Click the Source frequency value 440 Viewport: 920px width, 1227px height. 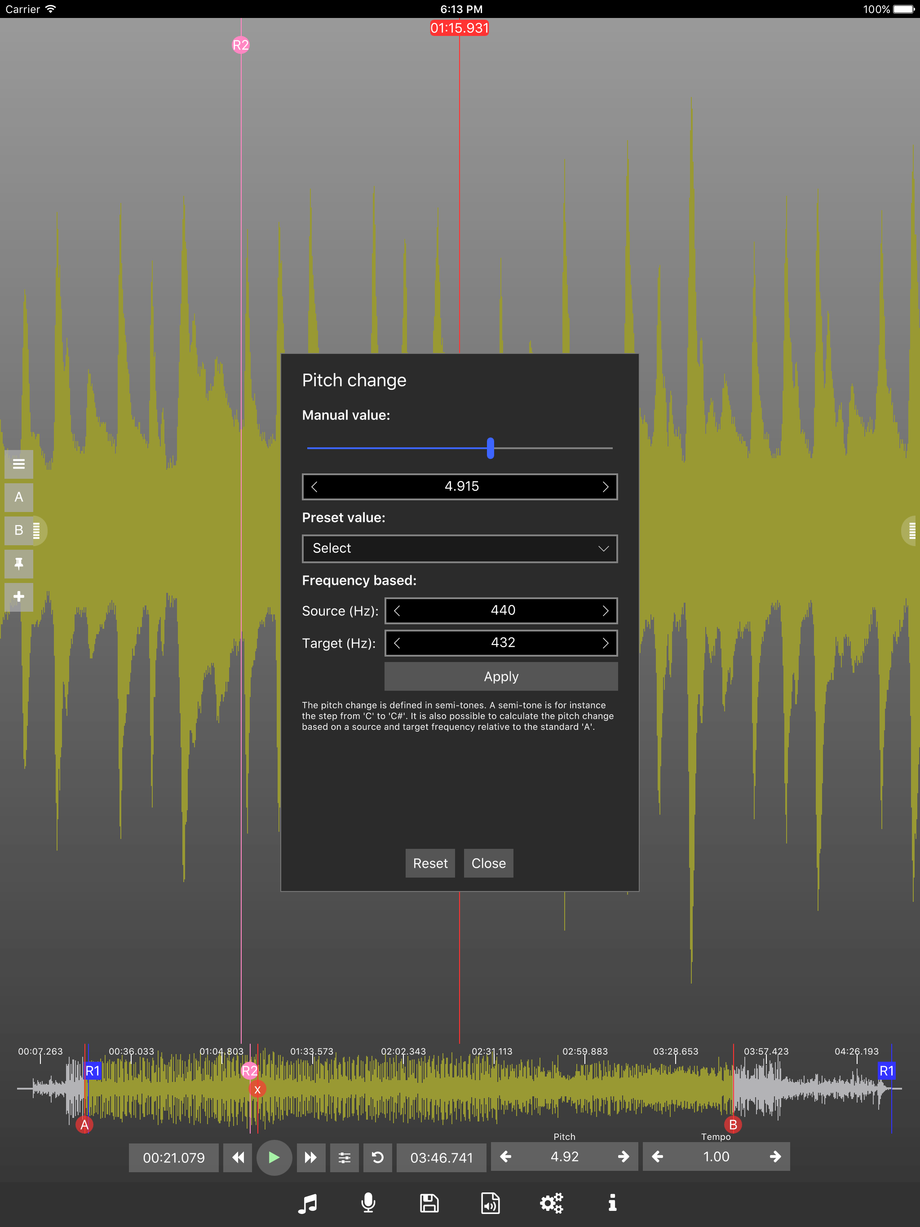[x=503, y=610]
